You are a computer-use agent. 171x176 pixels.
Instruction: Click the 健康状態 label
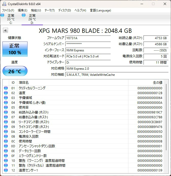point(14,38)
